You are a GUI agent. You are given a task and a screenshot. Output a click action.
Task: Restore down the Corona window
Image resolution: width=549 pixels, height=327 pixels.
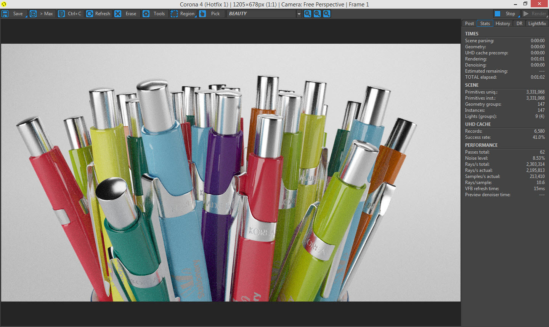click(x=525, y=4)
